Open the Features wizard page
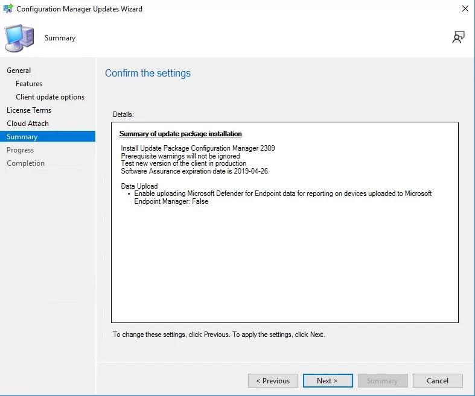The height and width of the screenshot is (396, 475). (x=29, y=84)
